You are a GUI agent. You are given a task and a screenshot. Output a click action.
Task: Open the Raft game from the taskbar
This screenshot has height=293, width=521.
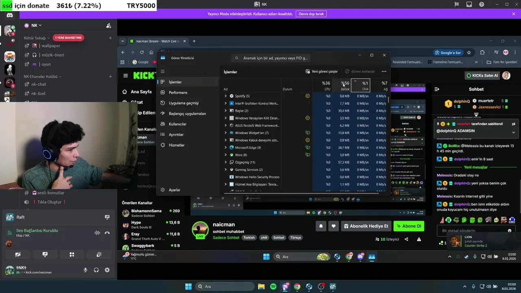coord(333,286)
